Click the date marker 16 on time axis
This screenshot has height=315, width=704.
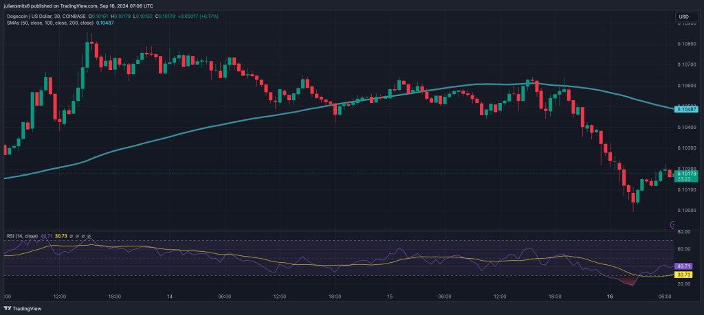click(x=610, y=296)
